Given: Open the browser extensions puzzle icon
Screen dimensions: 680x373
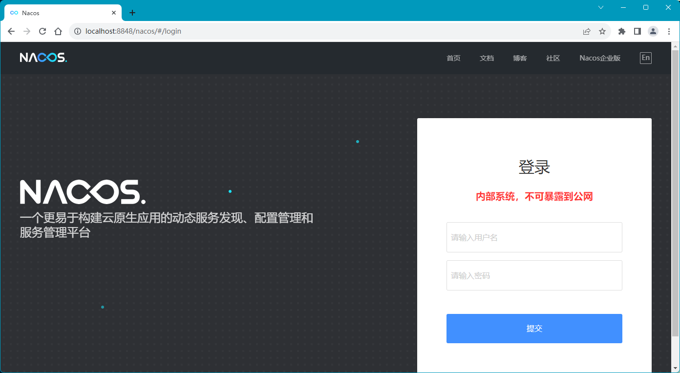Looking at the screenshot, I should [622, 31].
